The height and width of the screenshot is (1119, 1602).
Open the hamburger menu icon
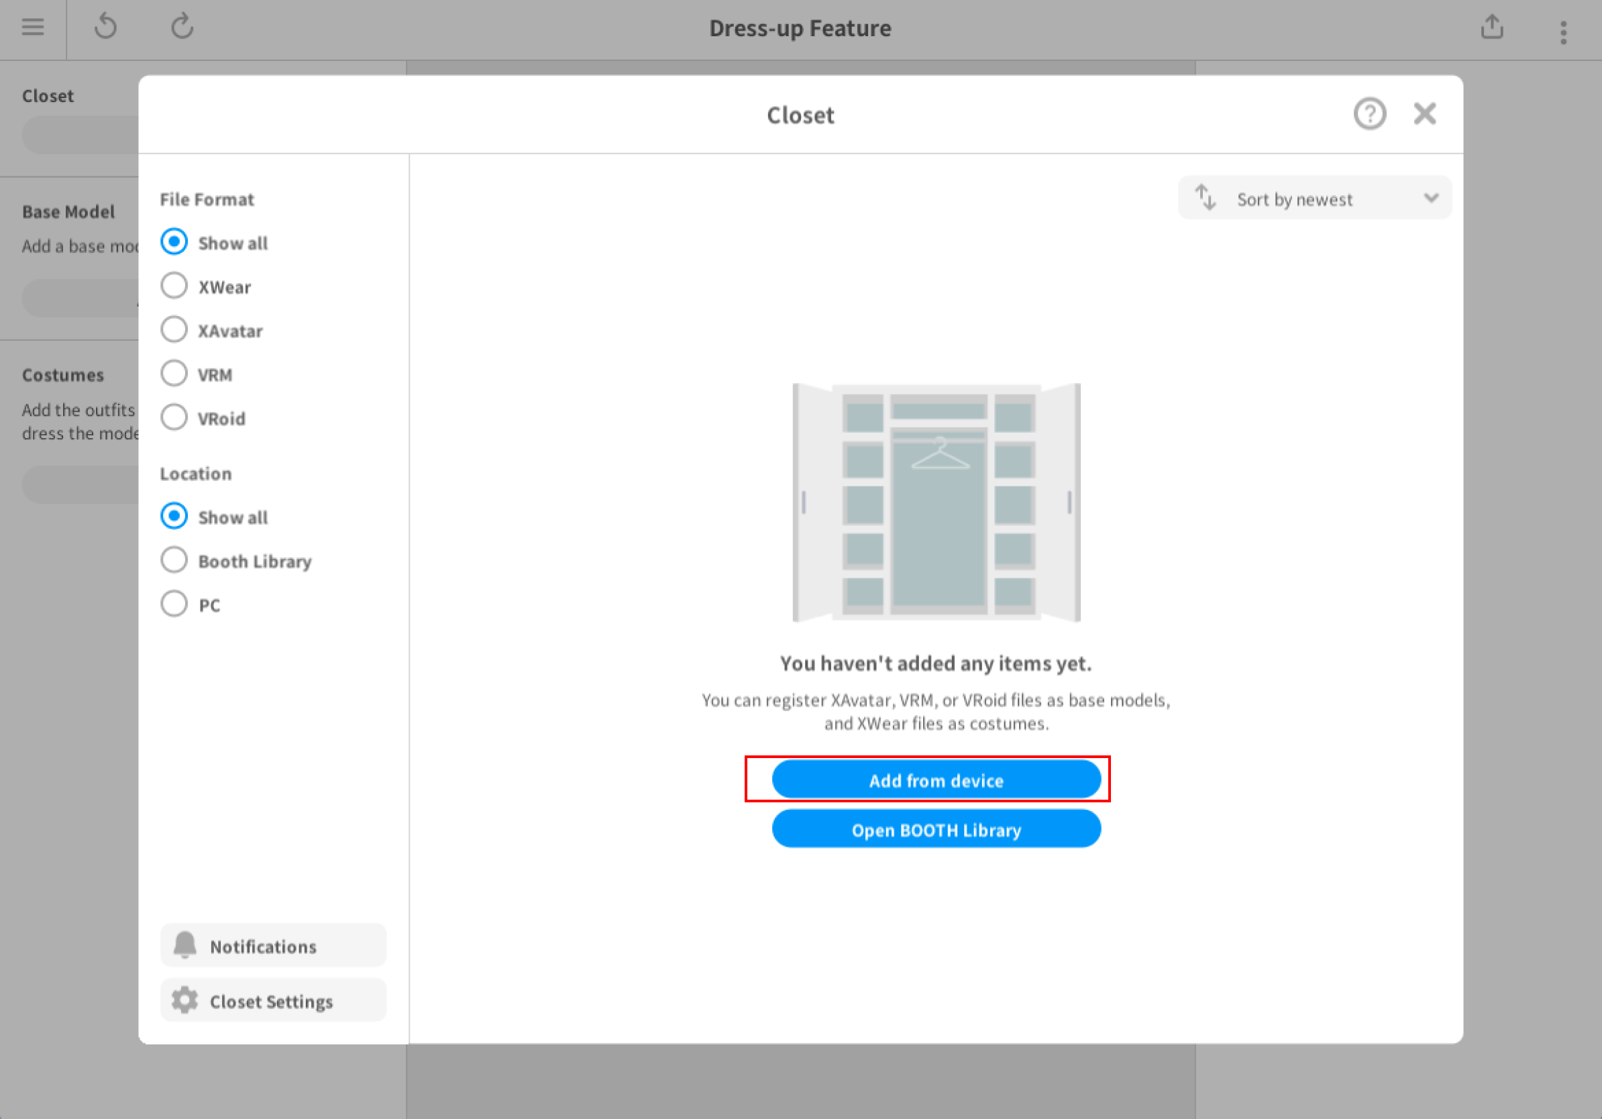click(x=33, y=28)
